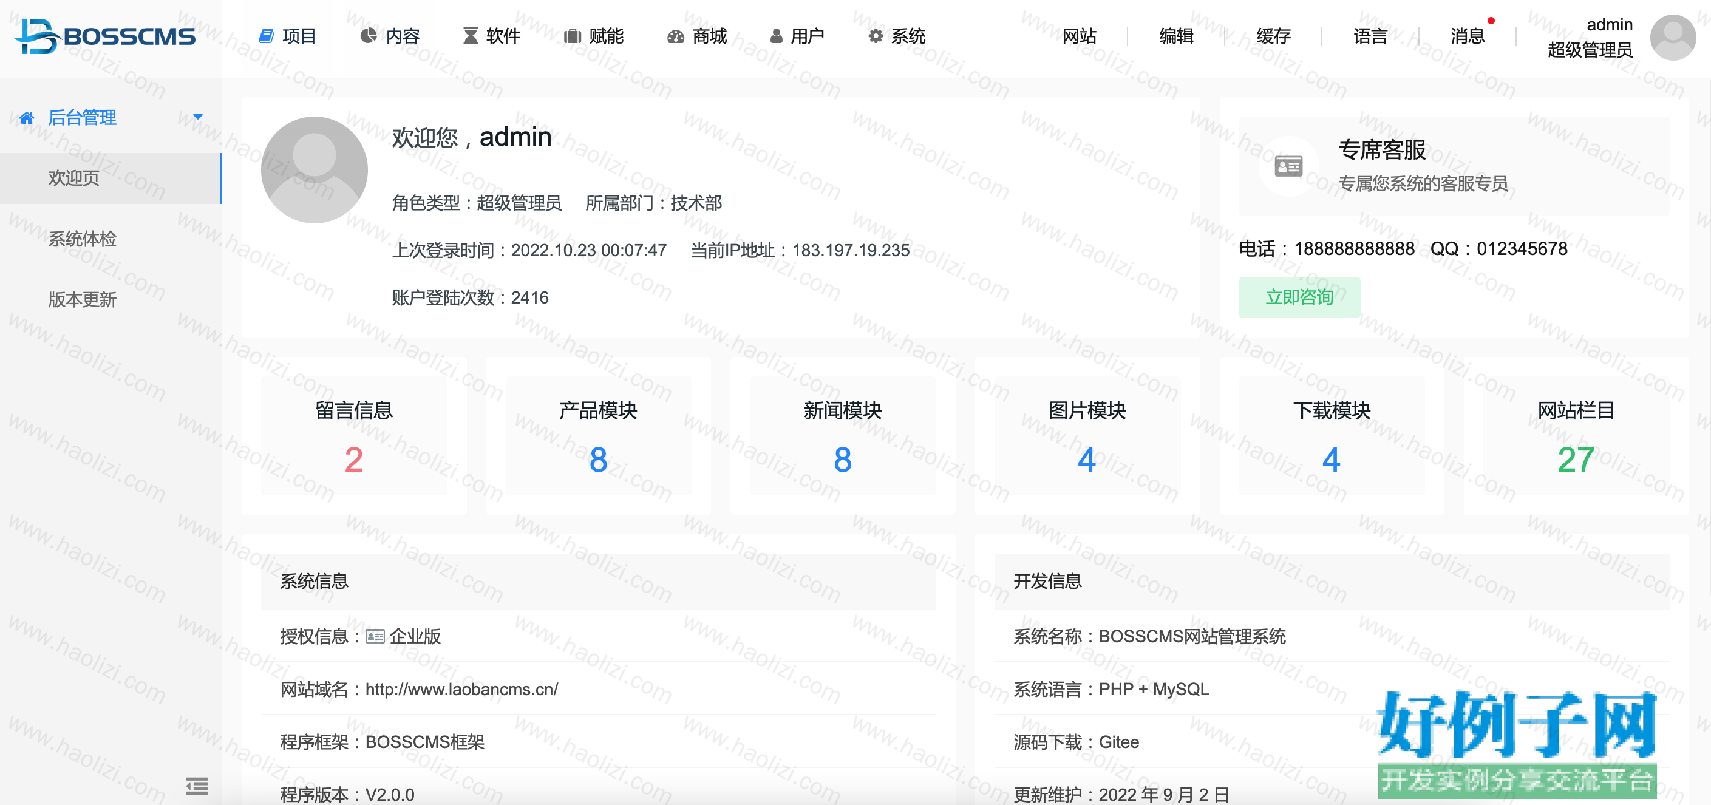Click the 软件 hourglass icon
Screen dimensions: 1711x805
pos(471,36)
